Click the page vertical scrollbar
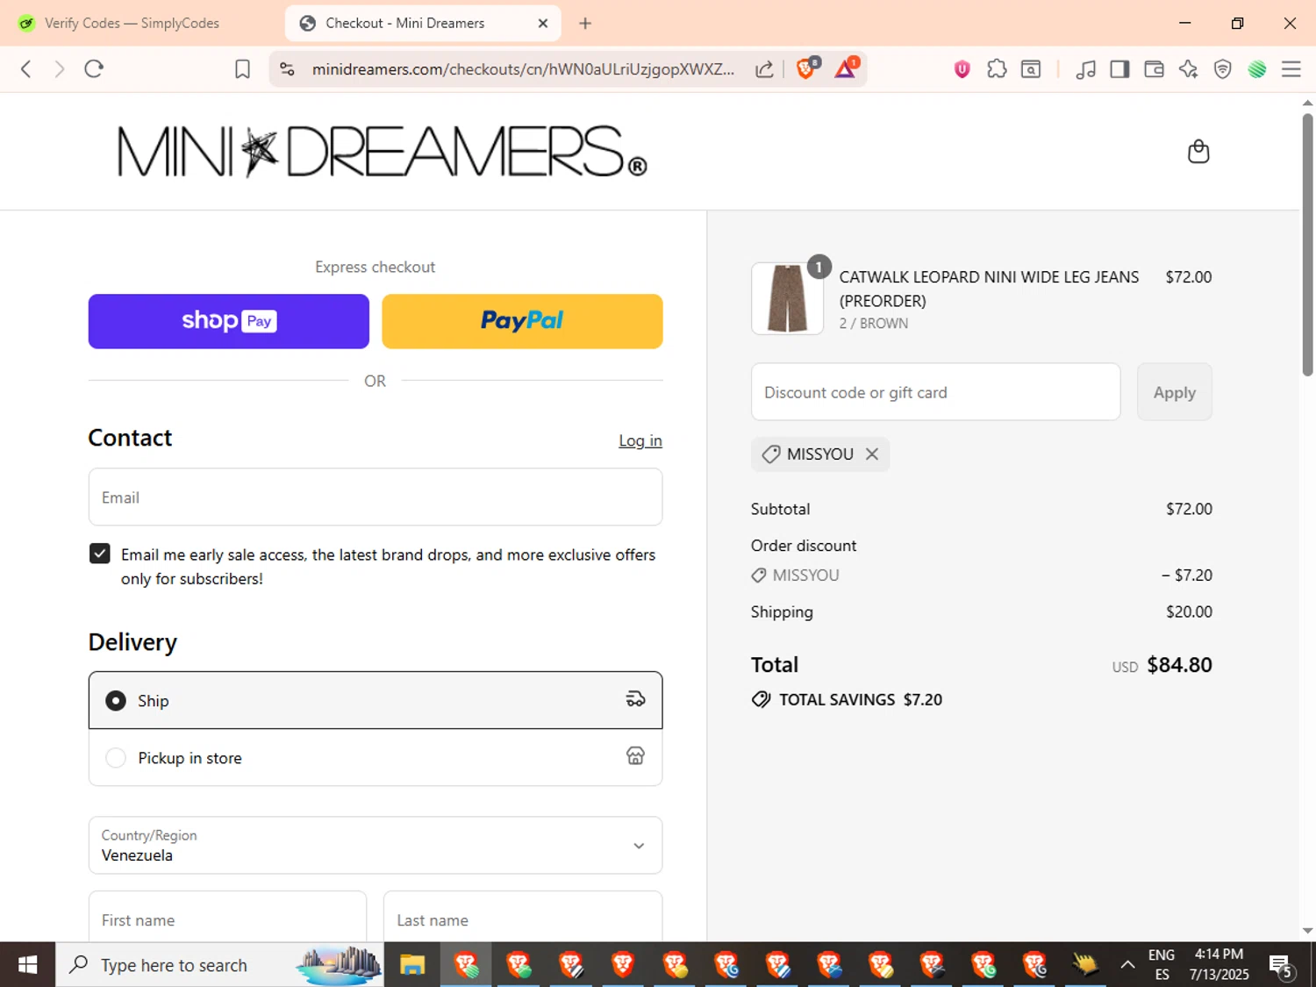Screen dimensions: 1316x987 pos(1307,246)
